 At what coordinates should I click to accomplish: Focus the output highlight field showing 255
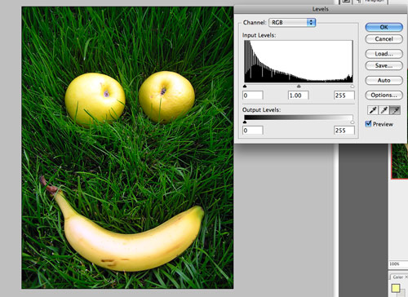[344, 131]
